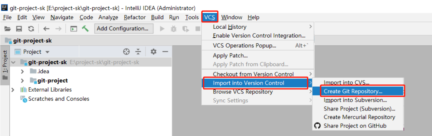Expand the git-project folder node
432x136 pixels.
(22, 81)
